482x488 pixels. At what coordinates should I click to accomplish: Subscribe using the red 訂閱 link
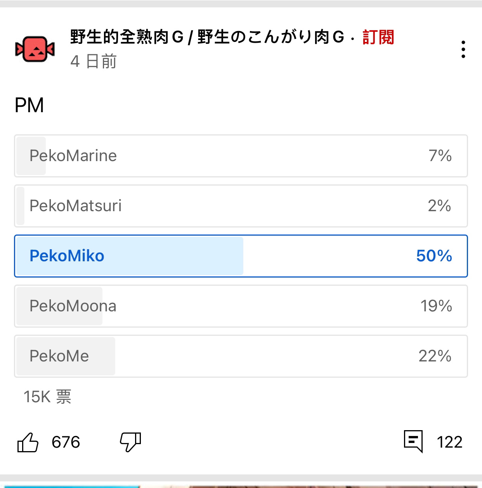pyautogui.click(x=378, y=37)
